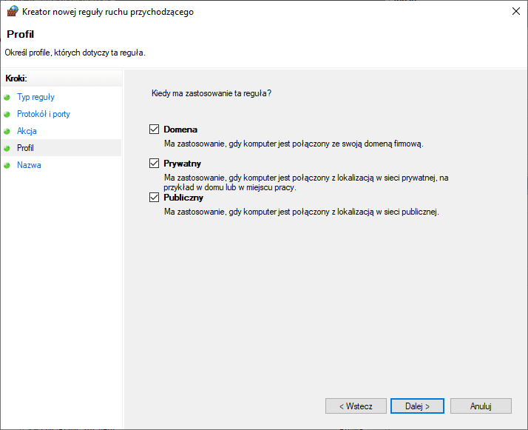
Task: Jump to the Akcja step
Action: [x=27, y=131]
